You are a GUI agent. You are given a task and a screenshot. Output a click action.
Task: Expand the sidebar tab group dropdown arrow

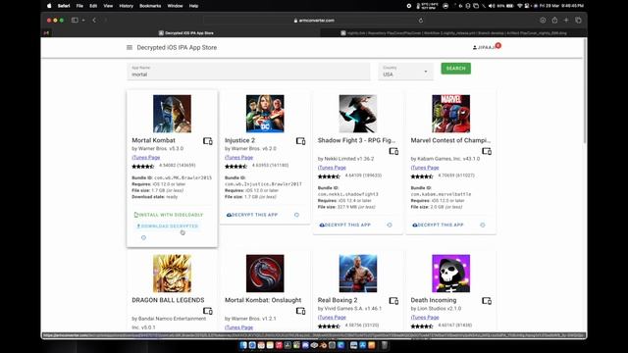pos(83,20)
